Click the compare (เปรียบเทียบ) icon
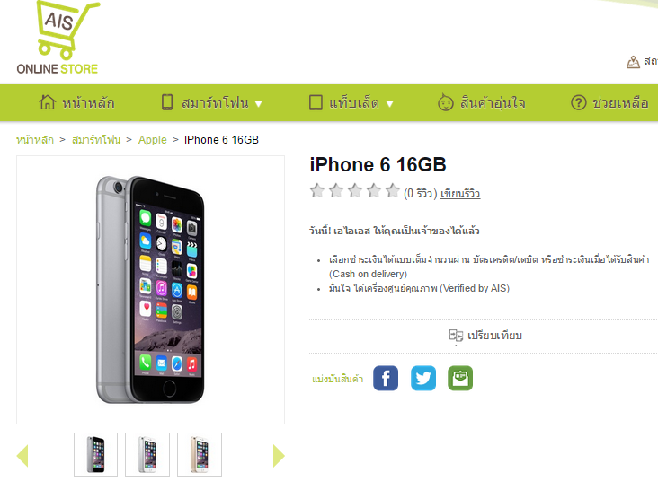Image resolution: width=658 pixels, height=490 pixels. point(456,336)
